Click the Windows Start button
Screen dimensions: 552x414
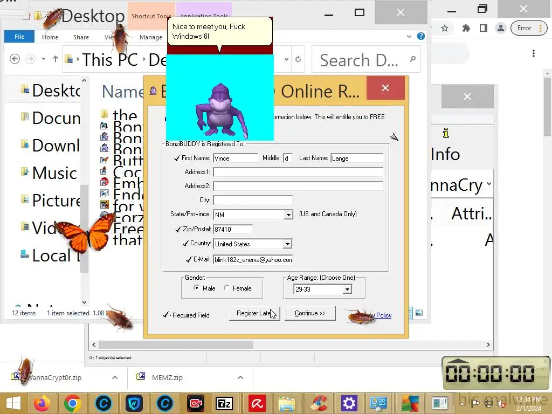coord(13,403)
